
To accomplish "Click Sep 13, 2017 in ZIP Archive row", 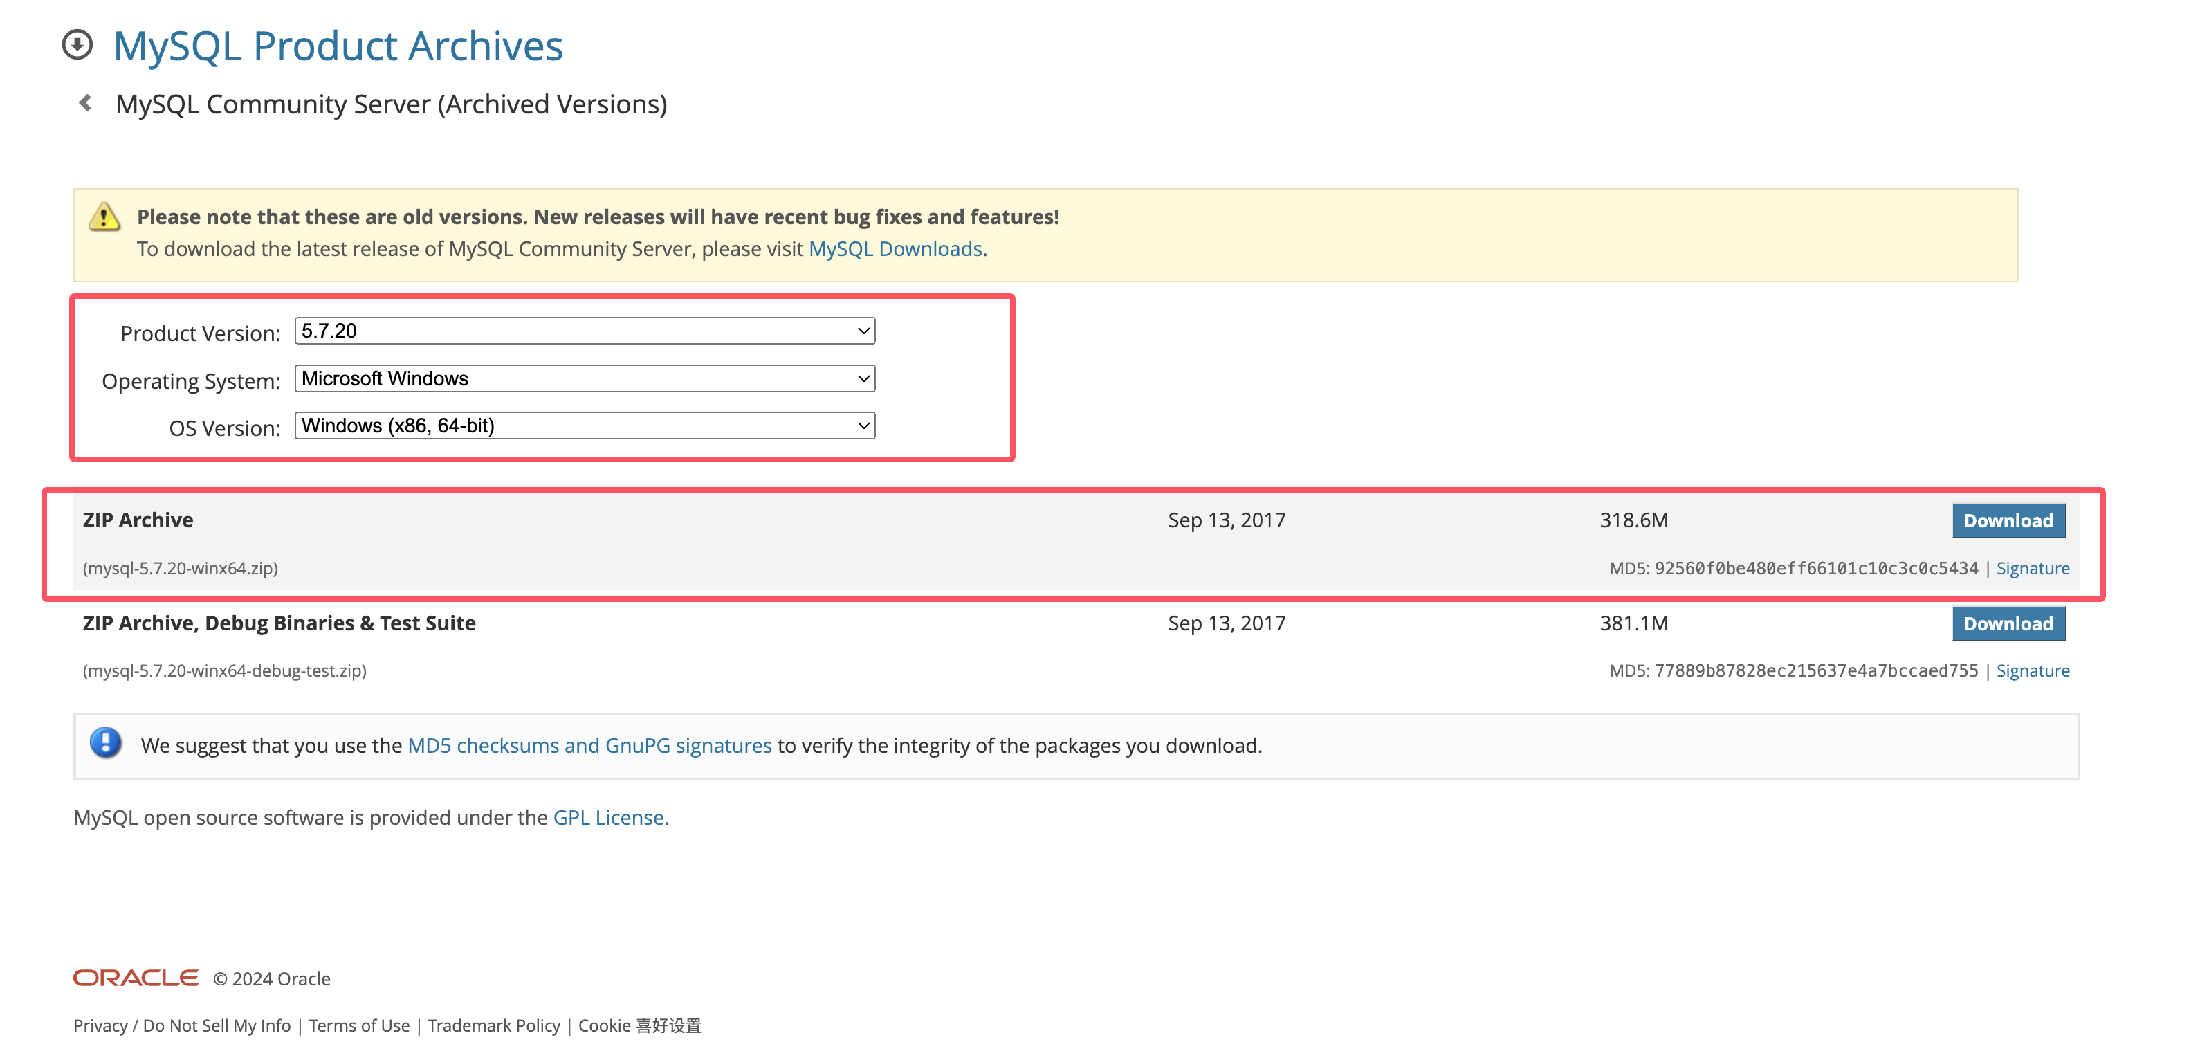I will point(1227,520).
